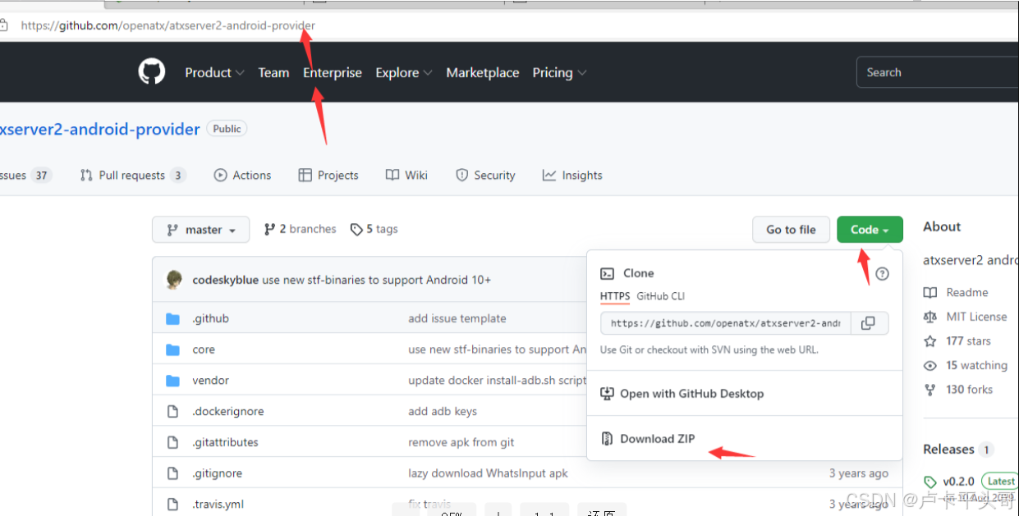Viewport: 1019px width, 516px height.
Task: Open the .dockerignore file name
Action: click(228, 411)
